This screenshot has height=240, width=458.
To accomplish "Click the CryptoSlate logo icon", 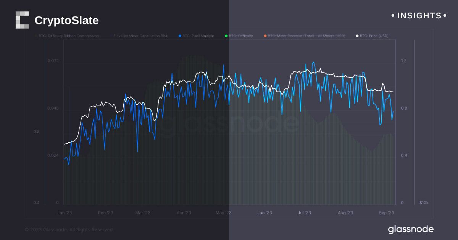I will click(x=22, y=20).
